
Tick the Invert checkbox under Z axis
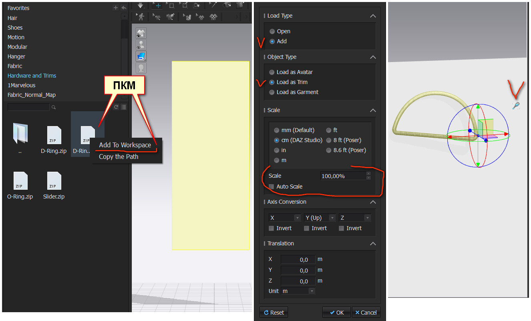[341, 228]
